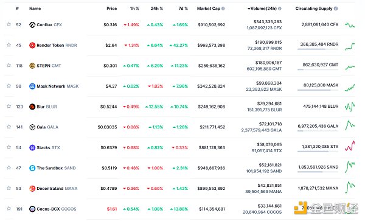Sort by the Name column header
This screenshot has width=365, height=221.
[35, 9]
